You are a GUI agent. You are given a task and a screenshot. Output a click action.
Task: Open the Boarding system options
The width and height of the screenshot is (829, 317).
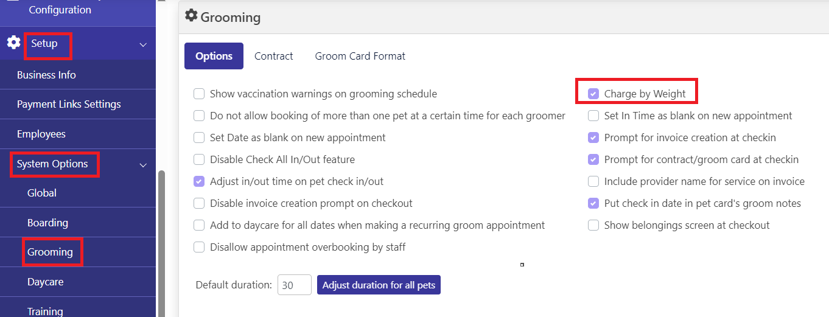(47, 223)
